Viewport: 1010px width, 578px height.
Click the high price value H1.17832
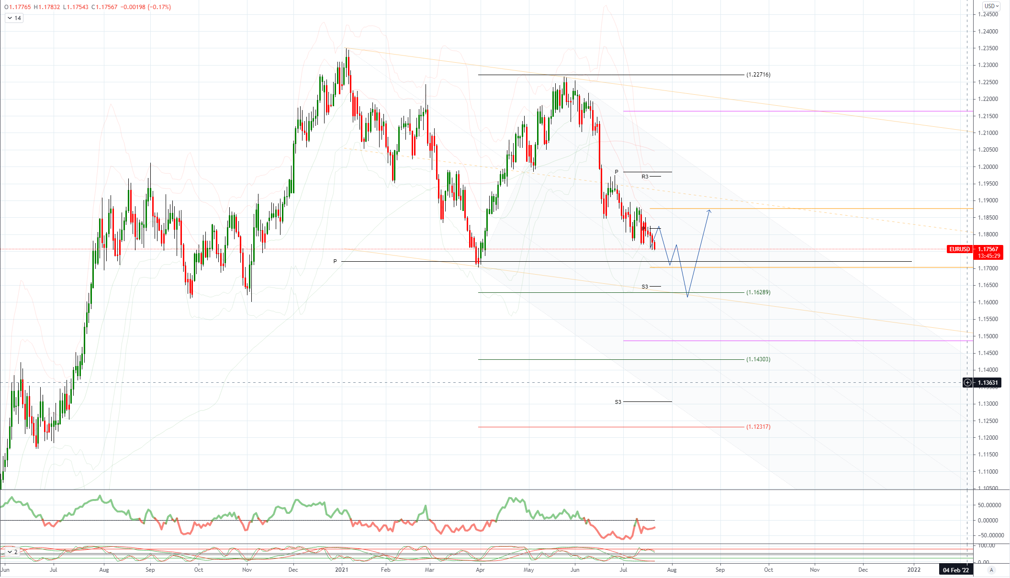47,7
